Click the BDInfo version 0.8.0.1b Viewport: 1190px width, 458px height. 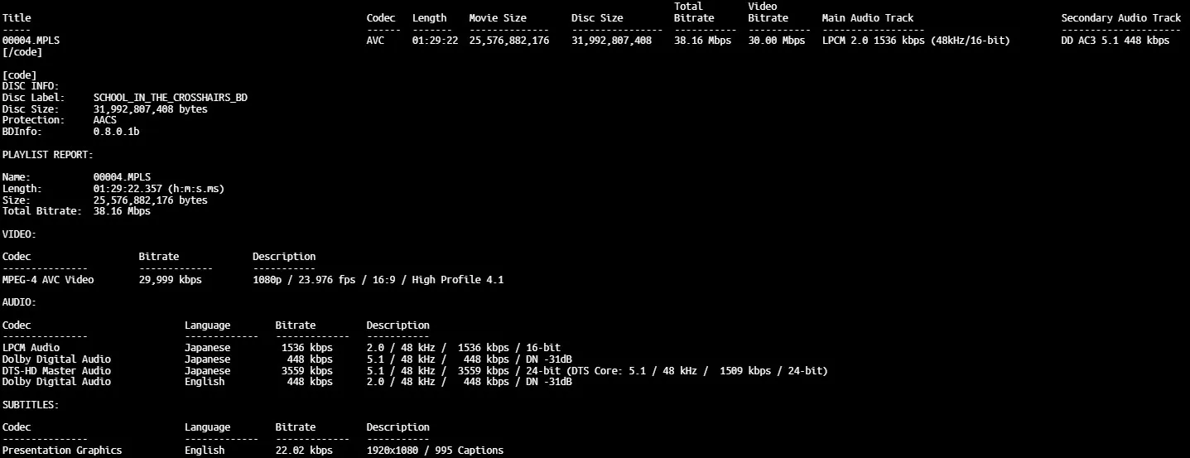click(x=116, y=132)
